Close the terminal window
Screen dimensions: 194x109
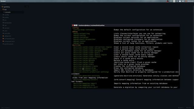pyautogui.click(x=73, y=25)
